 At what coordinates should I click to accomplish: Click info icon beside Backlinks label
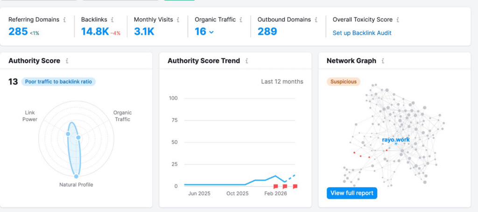(112, 20)
